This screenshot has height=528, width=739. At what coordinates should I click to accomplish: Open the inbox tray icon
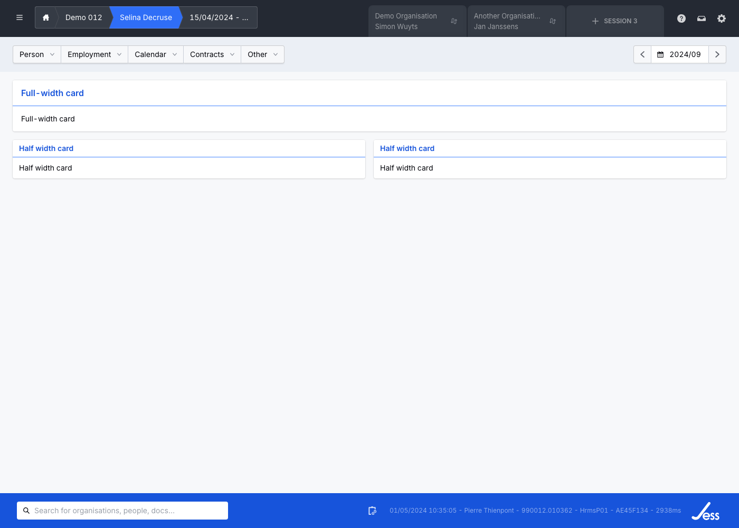[x=702, y=18]
